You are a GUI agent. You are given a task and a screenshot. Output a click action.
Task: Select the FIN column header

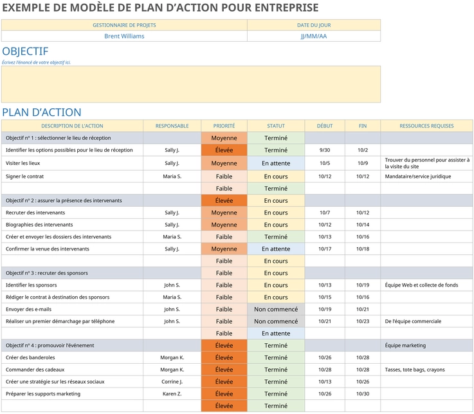(363, 126)
